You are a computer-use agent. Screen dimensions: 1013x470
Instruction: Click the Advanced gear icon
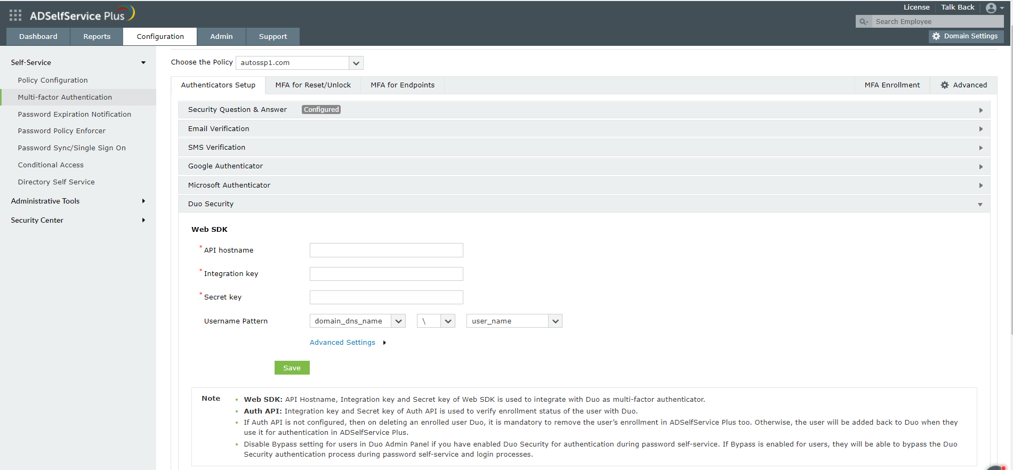(x=945, y=85)
